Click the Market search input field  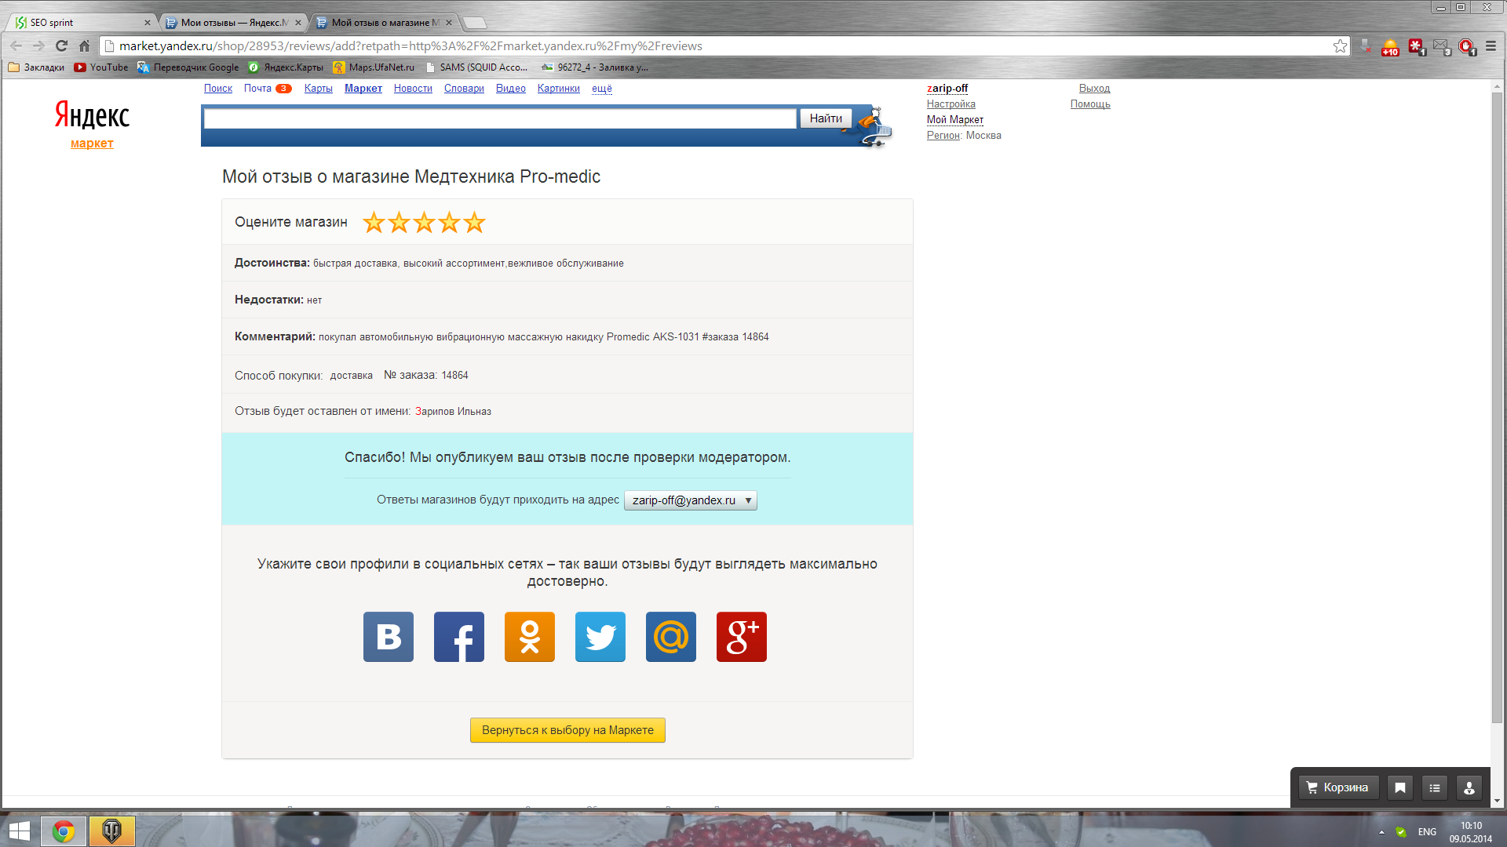click(x=500, y=118)
